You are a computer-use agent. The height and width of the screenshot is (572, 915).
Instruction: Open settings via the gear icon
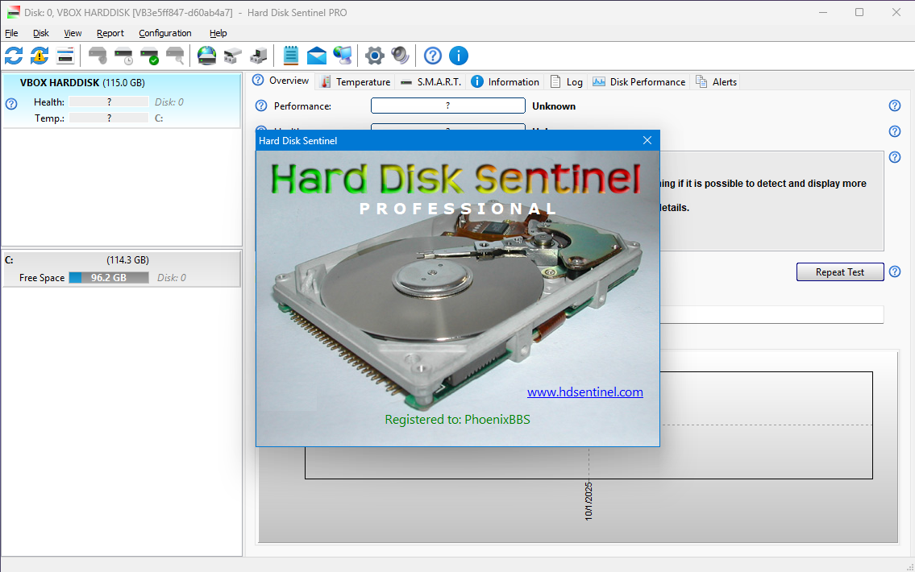375,56
